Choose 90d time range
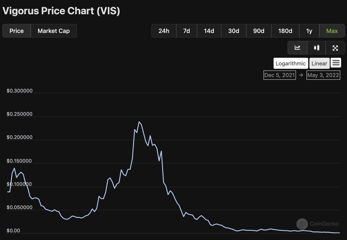 coord(259,31)
